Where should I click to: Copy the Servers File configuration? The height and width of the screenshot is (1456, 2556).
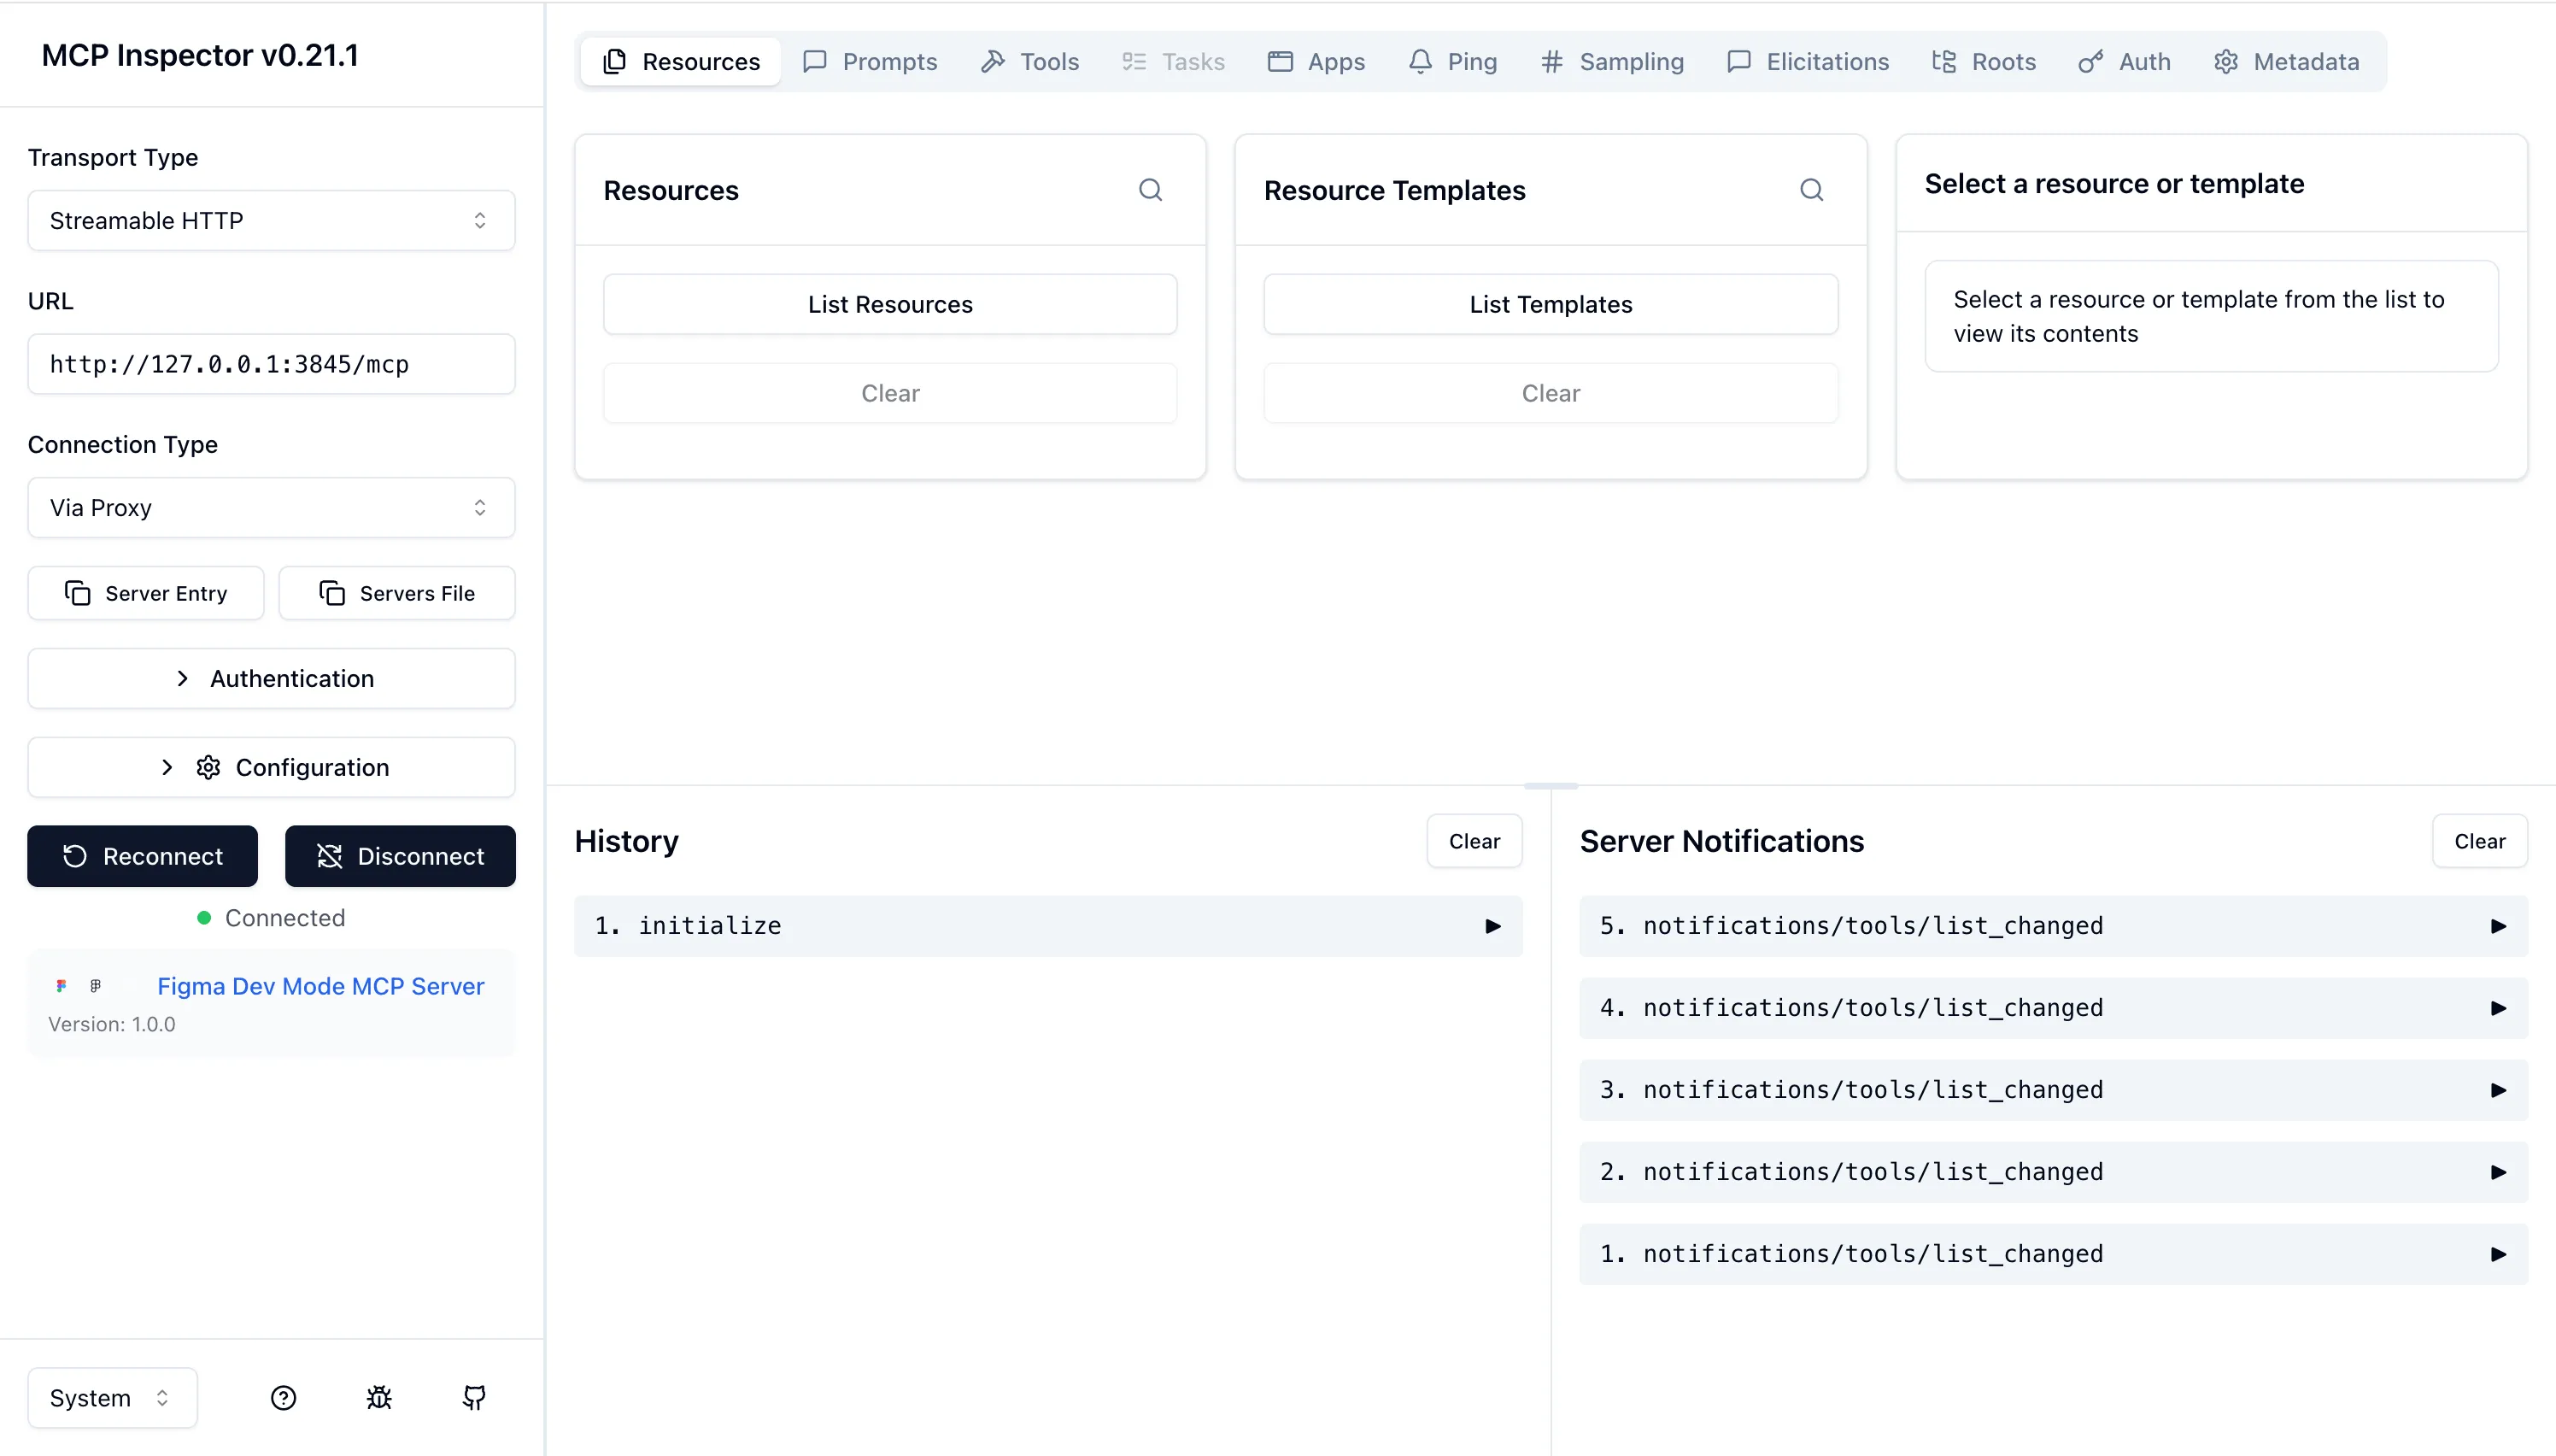pos(397,593)
